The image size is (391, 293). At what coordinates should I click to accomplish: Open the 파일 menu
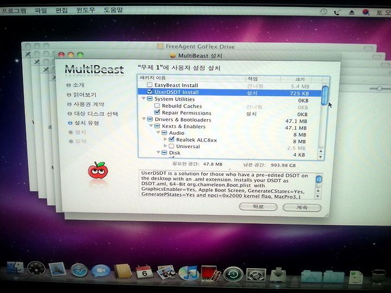point(40,10)
